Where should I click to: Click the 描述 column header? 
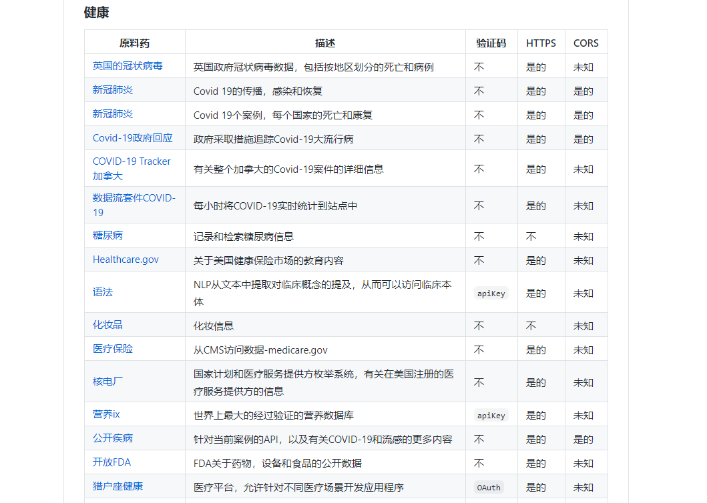click(x=325, y=43)
